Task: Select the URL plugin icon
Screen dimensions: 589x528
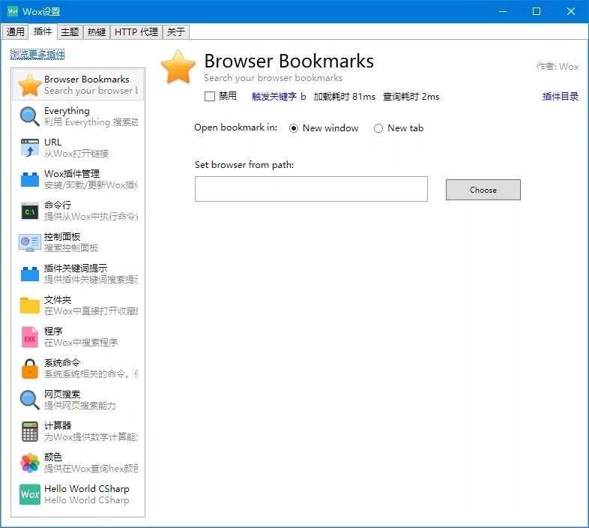Action: 30,148
